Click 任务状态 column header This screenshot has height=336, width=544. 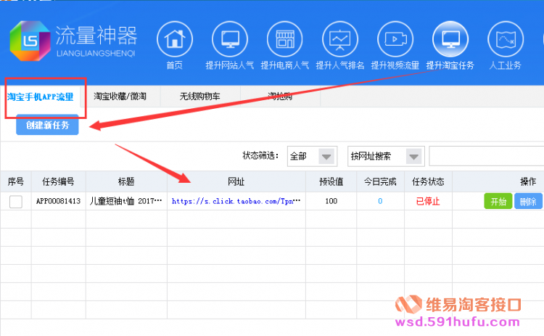pos(428,181)
